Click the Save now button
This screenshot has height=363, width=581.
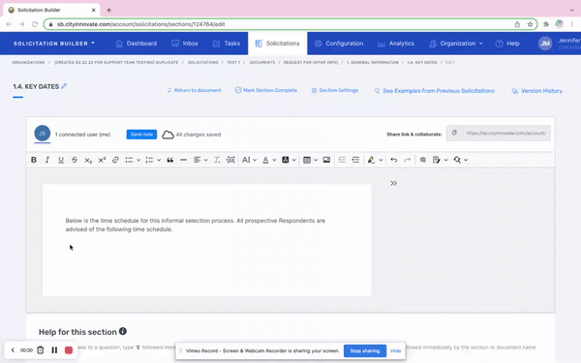pos(141,135)
